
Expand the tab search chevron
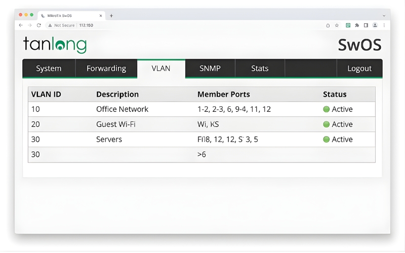pyautogui.click(x=384, y=16)
